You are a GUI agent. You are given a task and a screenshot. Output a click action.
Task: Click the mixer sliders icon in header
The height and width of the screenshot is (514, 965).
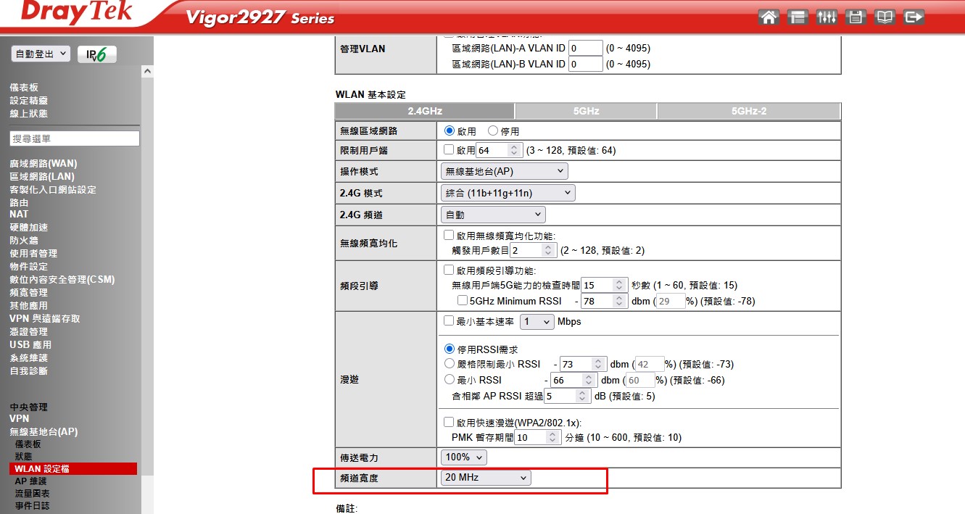pos(827,17)
